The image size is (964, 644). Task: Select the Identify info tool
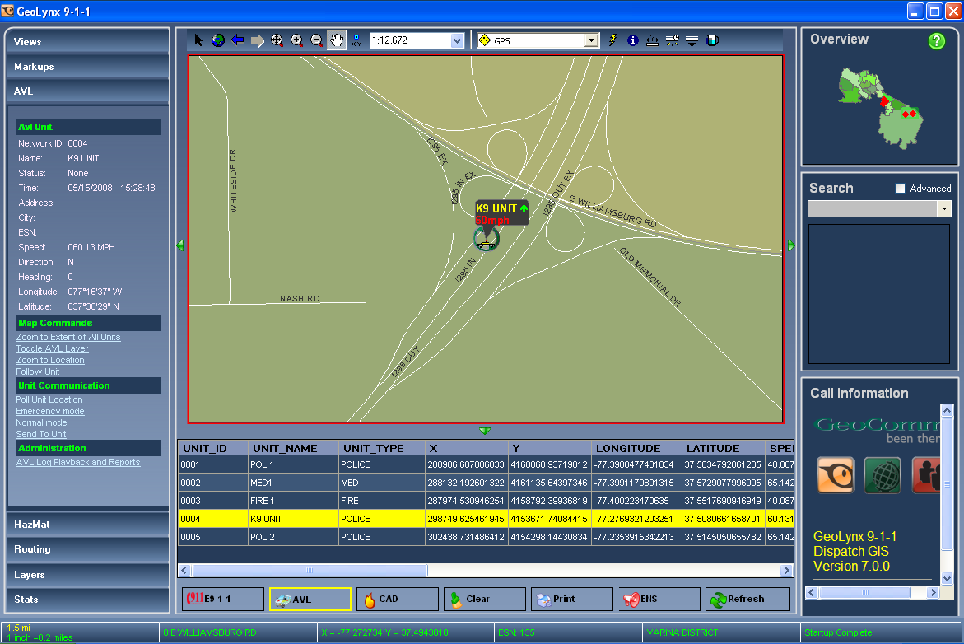632,40
